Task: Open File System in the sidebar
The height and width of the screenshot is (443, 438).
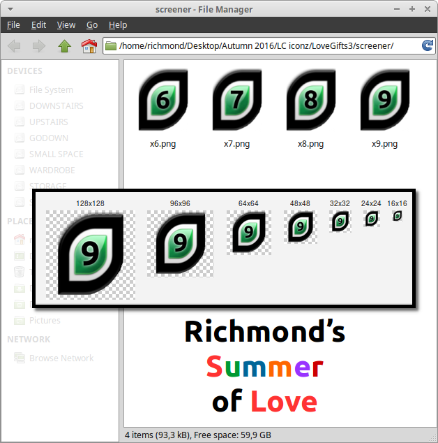Action: [x=50, y=89]
